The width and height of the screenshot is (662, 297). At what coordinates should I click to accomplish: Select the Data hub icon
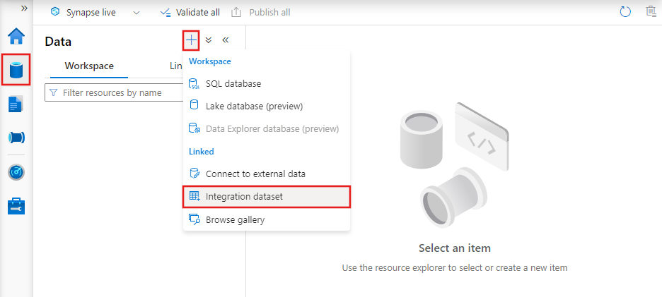click(x=16, y=70)
